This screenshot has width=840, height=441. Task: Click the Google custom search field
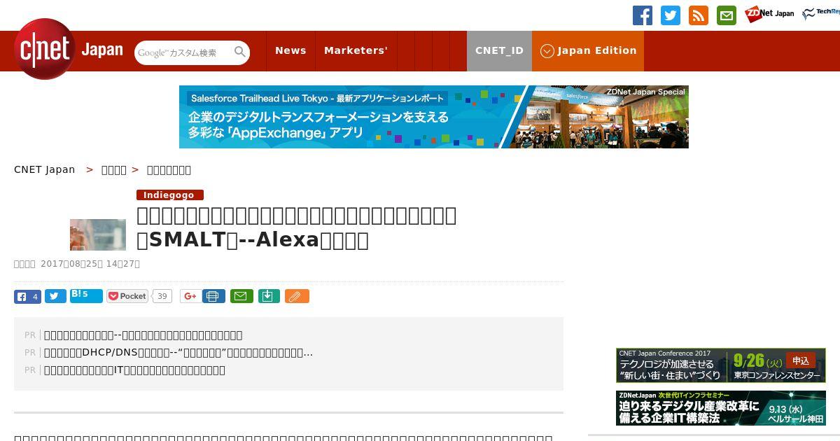coord(183,52)
